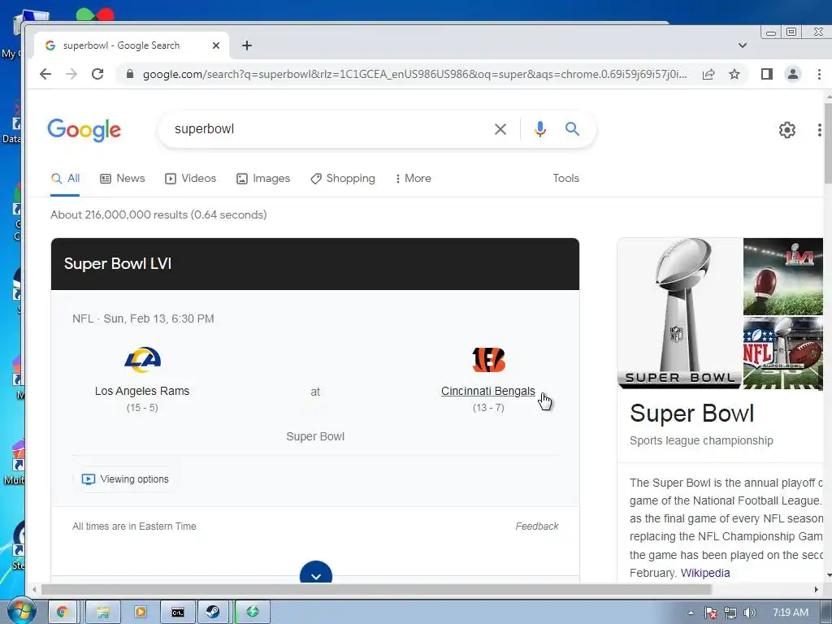Screen dimensions: 832x624
Task: Switch to the Images tab
Action: (x=263, y=179)
